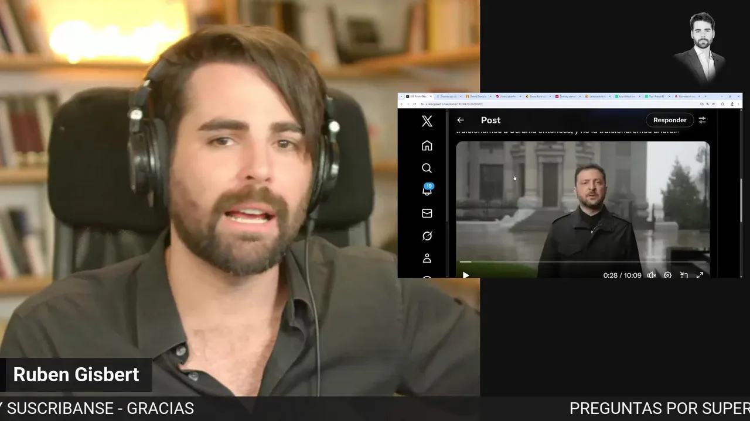Click the Responder button
The image size is (750, 421).
670,120
